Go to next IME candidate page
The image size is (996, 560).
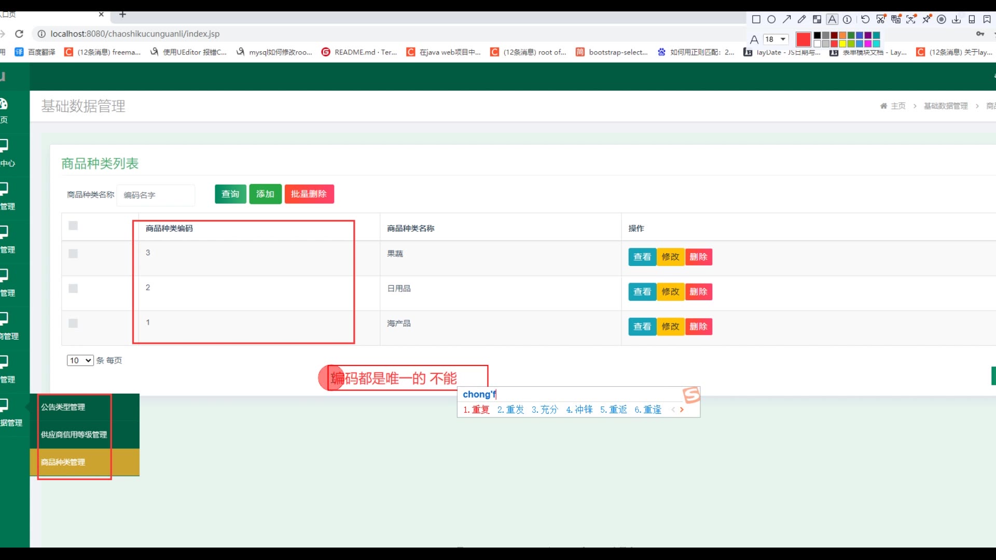pos(682,410)
